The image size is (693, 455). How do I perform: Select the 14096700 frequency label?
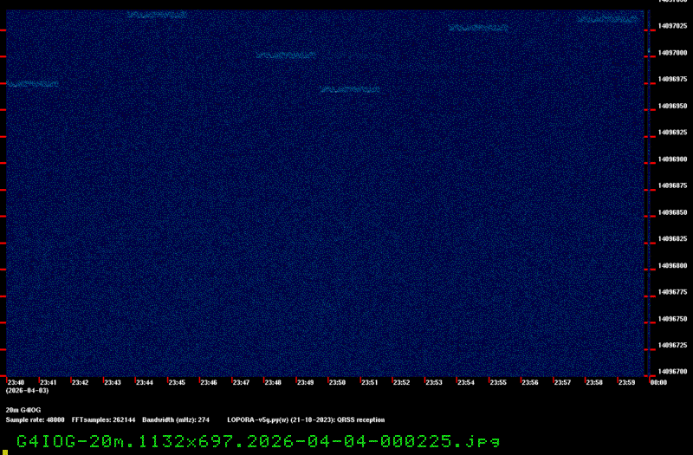673,372
